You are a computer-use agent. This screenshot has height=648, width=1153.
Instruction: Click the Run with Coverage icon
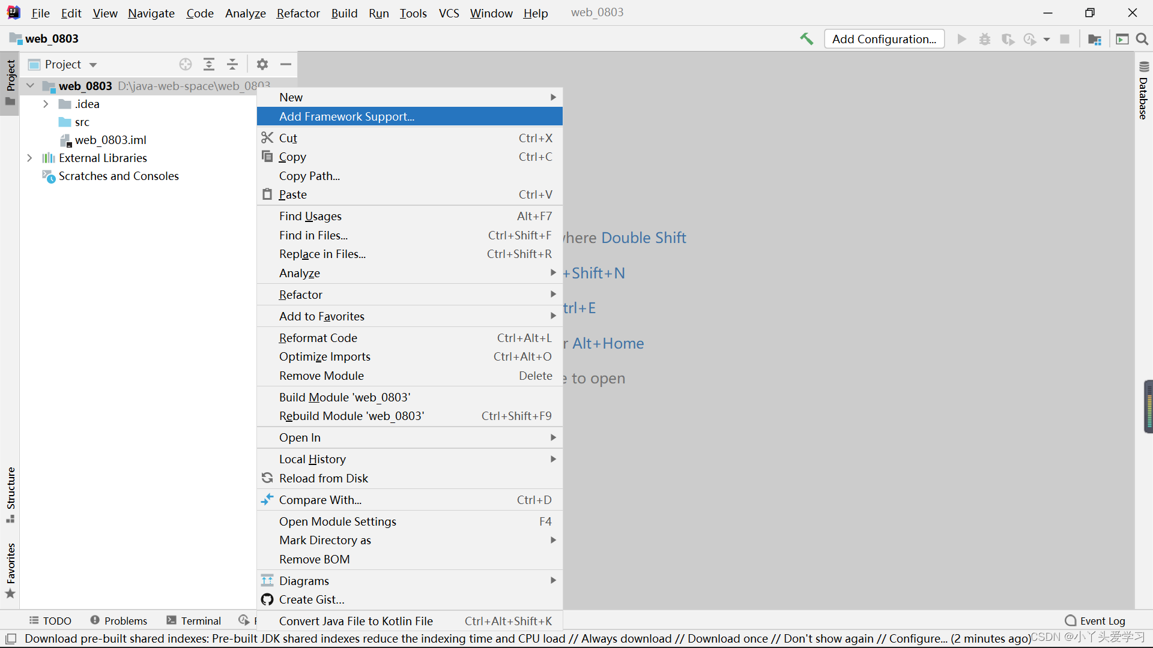point(1008,39)
